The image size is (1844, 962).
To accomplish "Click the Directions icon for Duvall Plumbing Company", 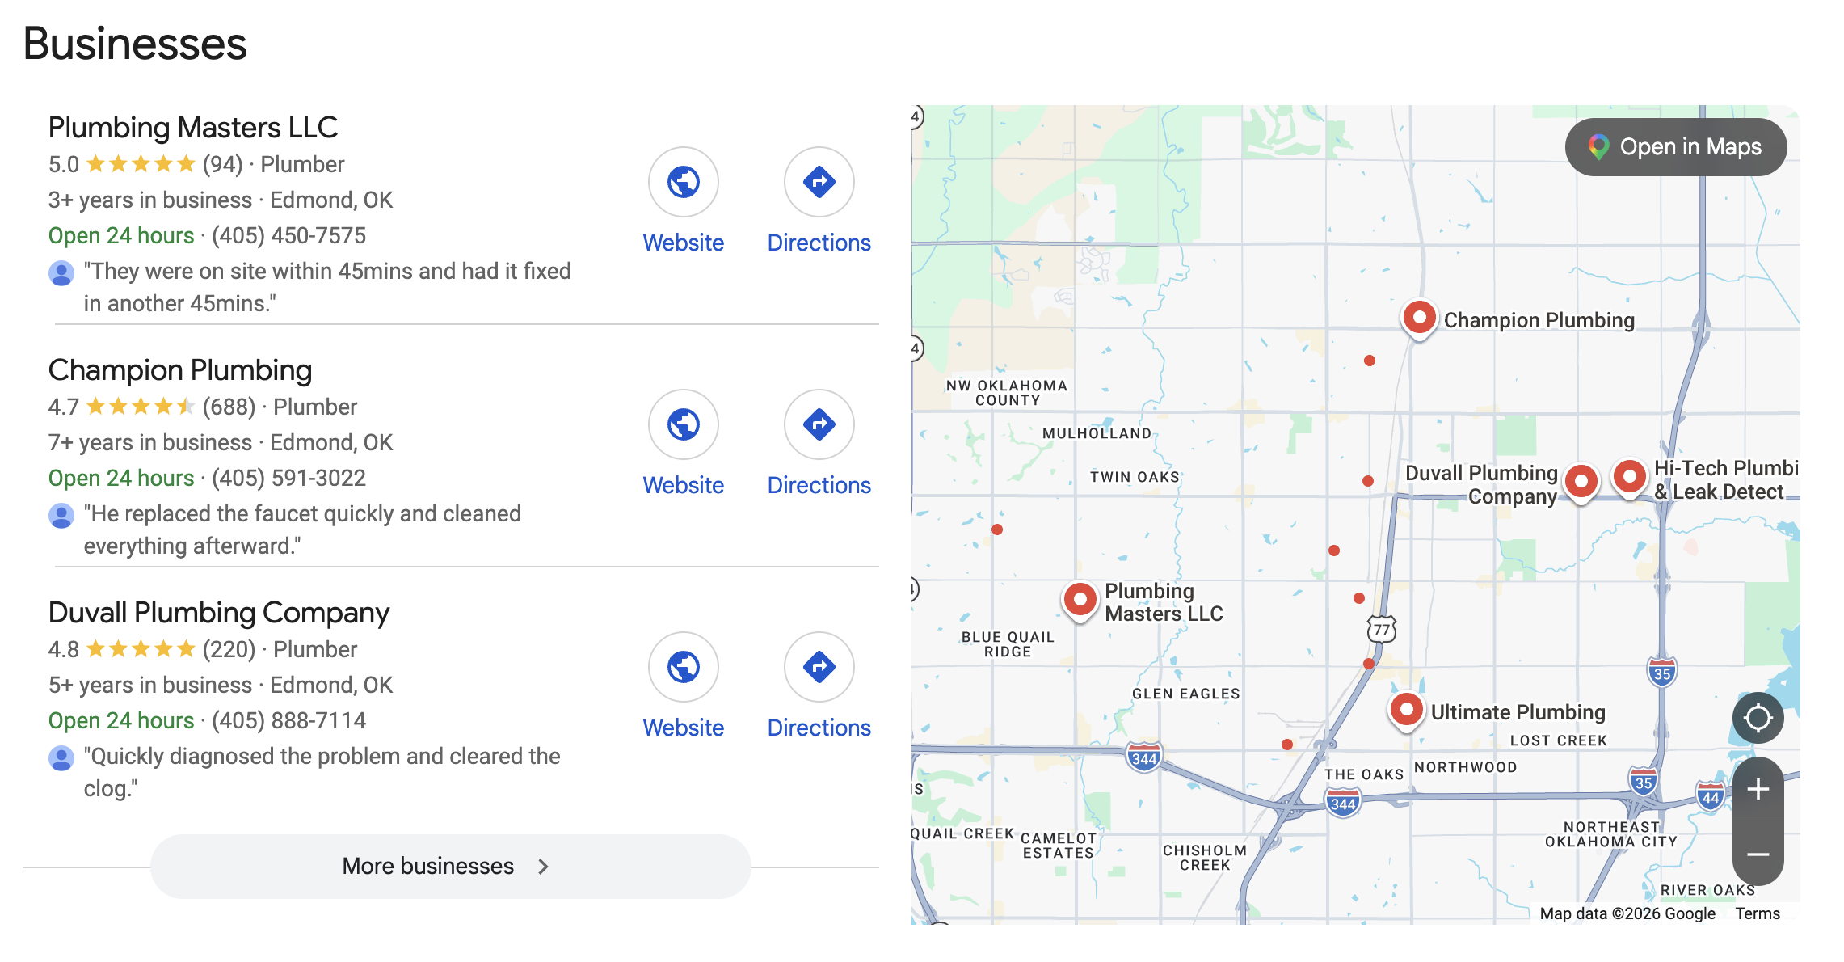I will (x=819, y=667).
